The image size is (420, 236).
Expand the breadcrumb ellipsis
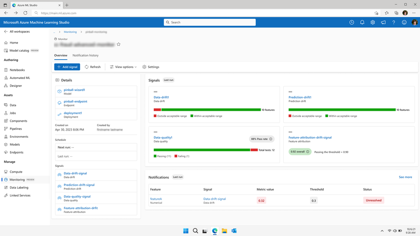coord(54,32)
